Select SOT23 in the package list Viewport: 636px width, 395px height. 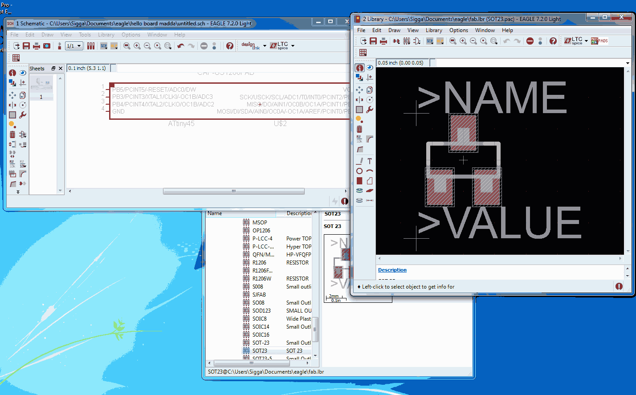pyautogui.click(x=260, y=351)
